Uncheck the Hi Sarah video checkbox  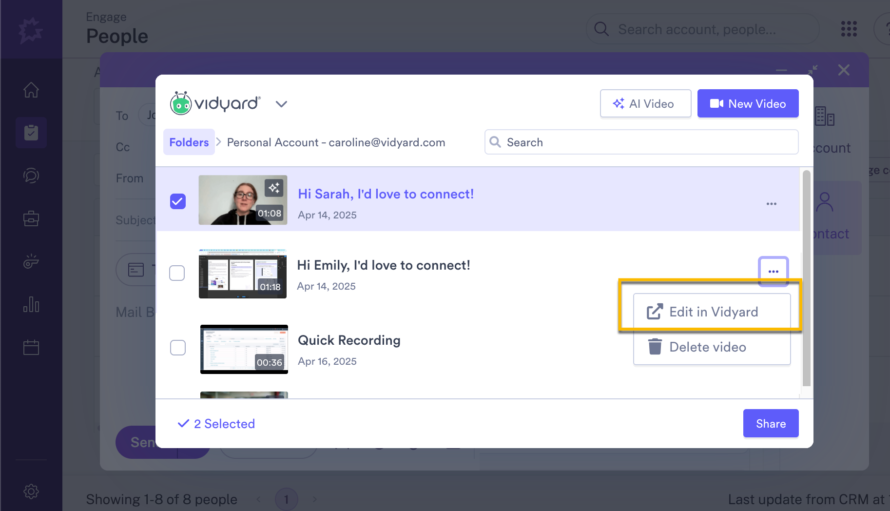click(x=178, y=201)
